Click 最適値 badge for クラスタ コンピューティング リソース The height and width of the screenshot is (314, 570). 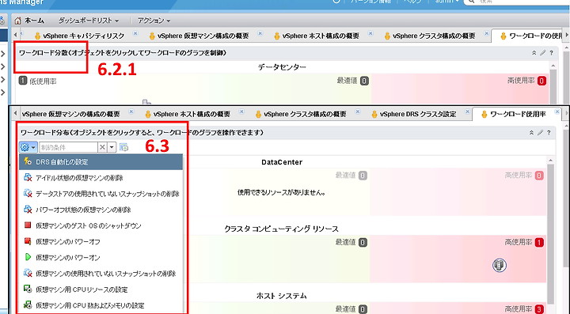click(x=363, y=243)
